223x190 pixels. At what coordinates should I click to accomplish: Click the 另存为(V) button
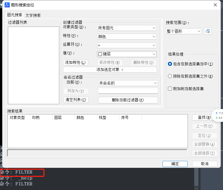pyautogui.click(x=76, y=91)
